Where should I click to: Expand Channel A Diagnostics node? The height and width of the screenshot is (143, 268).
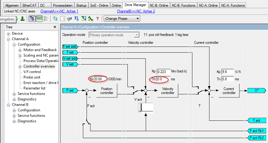point(14,99)
